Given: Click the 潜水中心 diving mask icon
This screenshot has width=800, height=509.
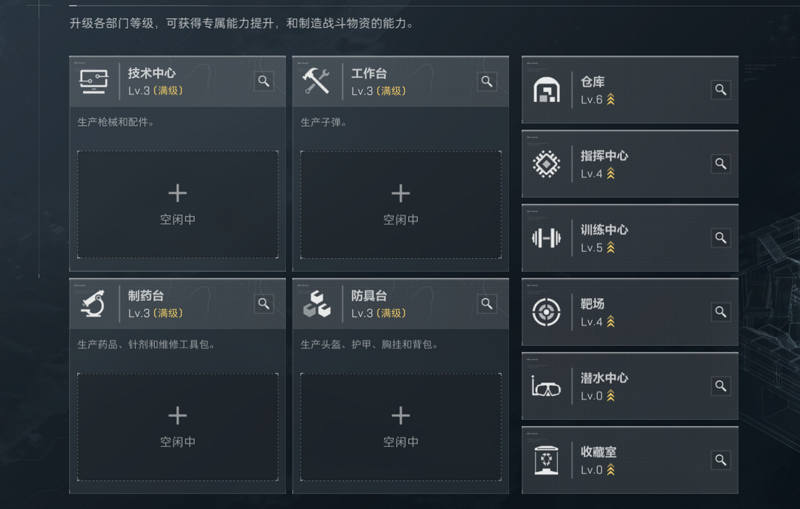Looking at the screenshot, I should (547, 386).
